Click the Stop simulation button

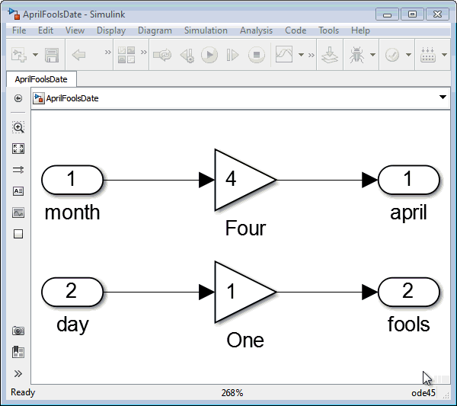pyautogui.click(x=257, y=56)
